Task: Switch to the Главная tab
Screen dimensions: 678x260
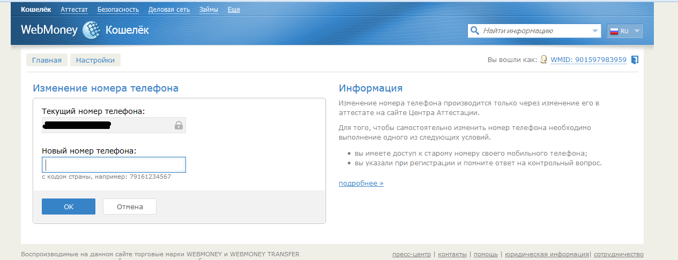Action: 47,60
